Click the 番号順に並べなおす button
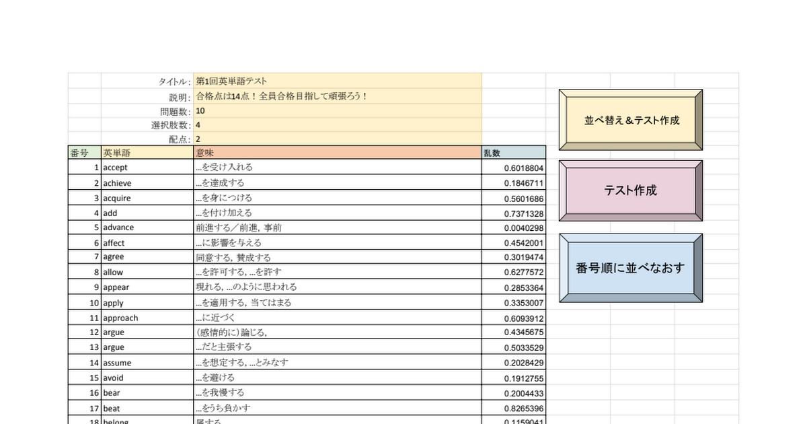 click(631, 268)
